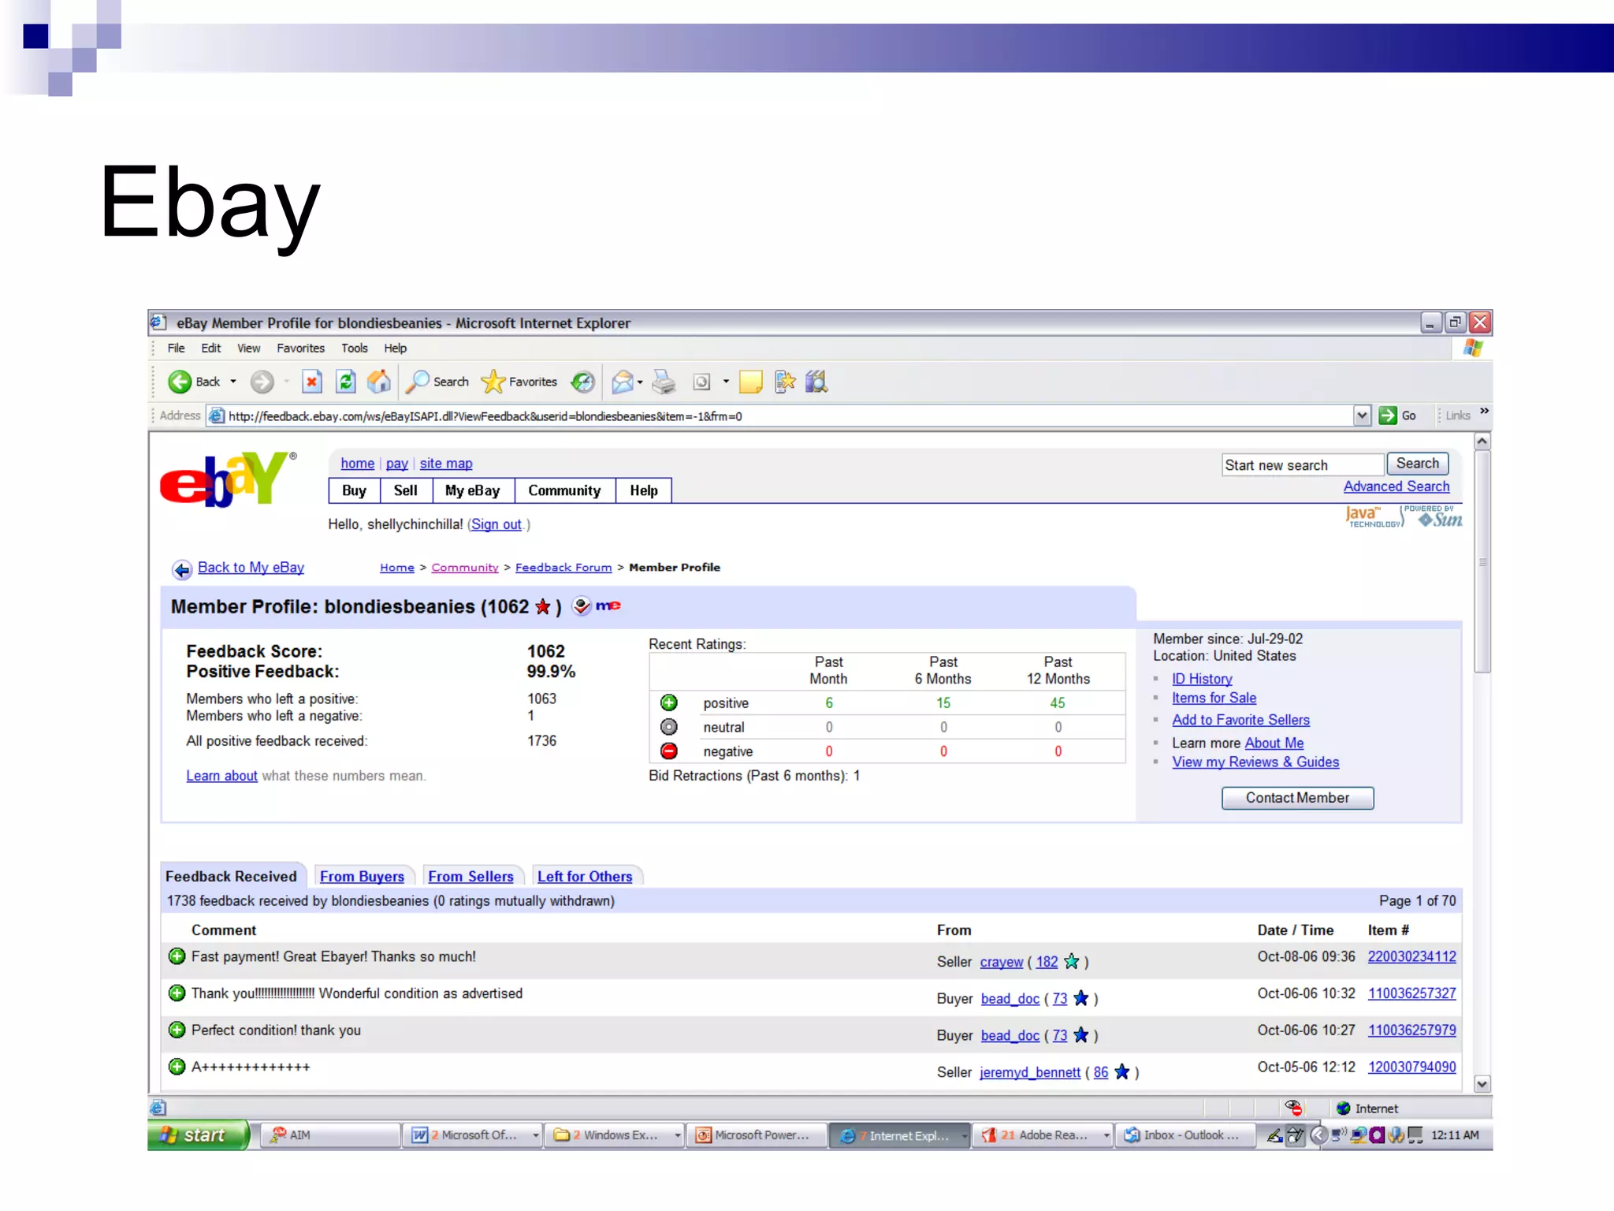Click the IE Back arrow button
The width and height of the screenshot is (1614, 1211).
180,382
